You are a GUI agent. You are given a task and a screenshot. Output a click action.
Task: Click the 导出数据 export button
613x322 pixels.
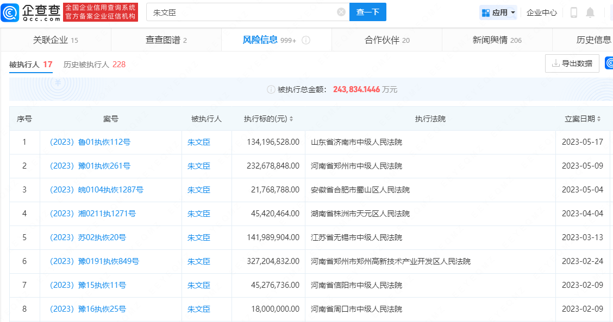pos(572,63)
